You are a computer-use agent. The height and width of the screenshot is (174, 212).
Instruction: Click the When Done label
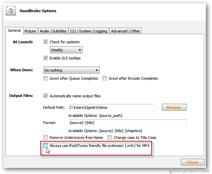[22, 70]
